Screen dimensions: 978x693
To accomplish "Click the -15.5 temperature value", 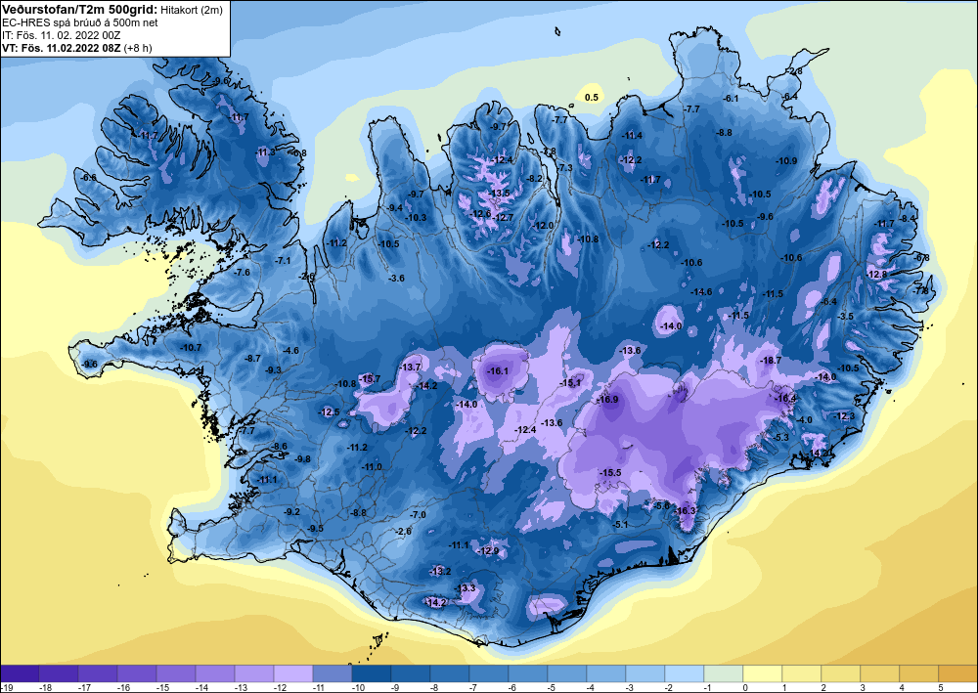I will pyautogui.click(x=610, y=473).
